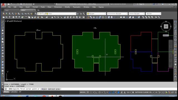This screenshot has height=100, width=178.
Task: Choose the Object option in command line
Action: point(44,89)
